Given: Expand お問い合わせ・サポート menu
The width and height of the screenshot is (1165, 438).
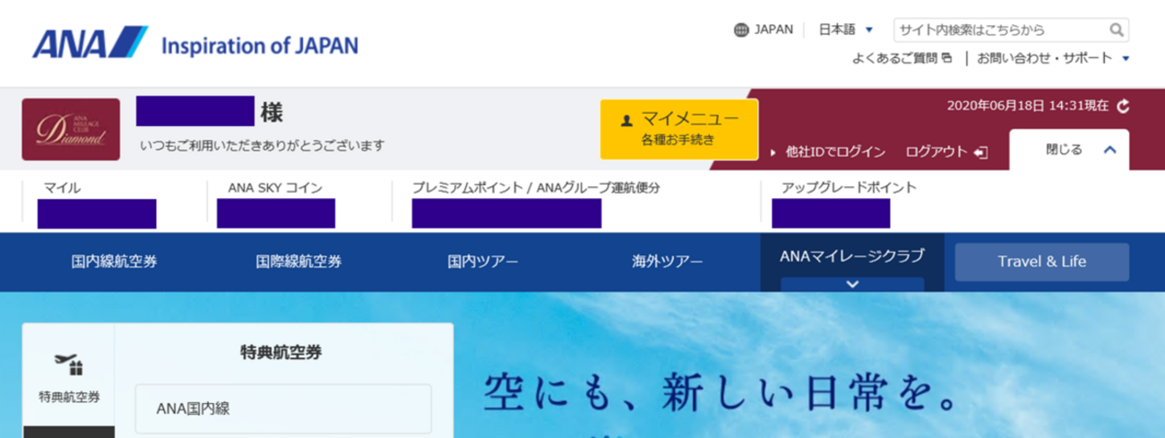Looking at the screenshot, I should click(x=1053, y=58).
